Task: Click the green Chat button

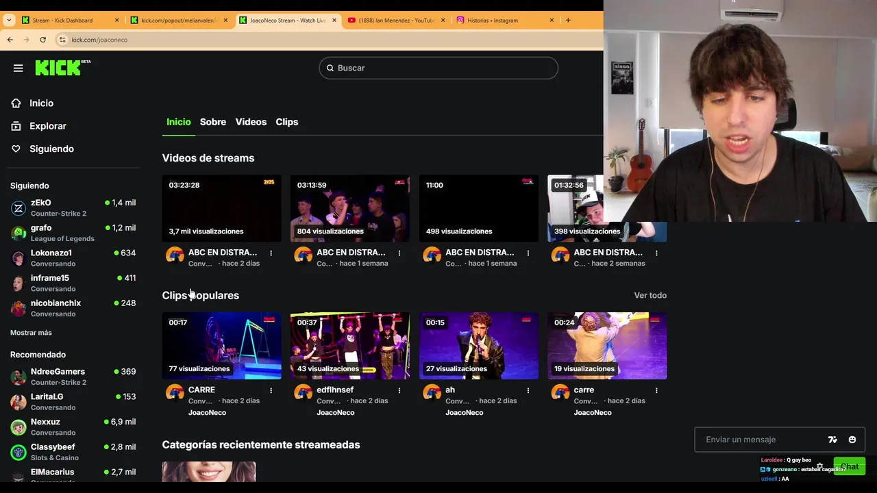Action: 849,466
